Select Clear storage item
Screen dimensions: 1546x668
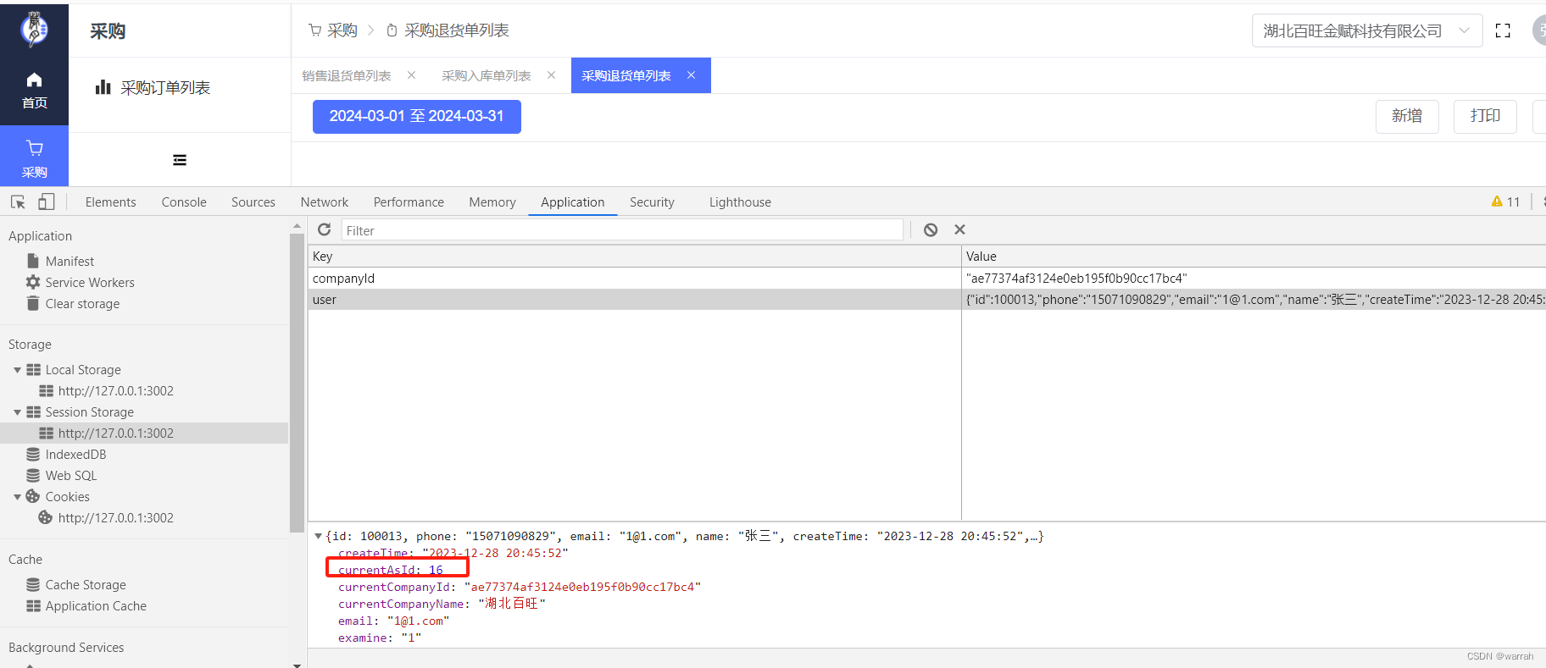[82, 303]
